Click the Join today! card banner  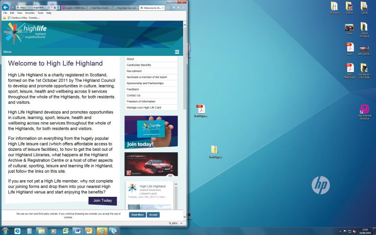tap(151, 132)
